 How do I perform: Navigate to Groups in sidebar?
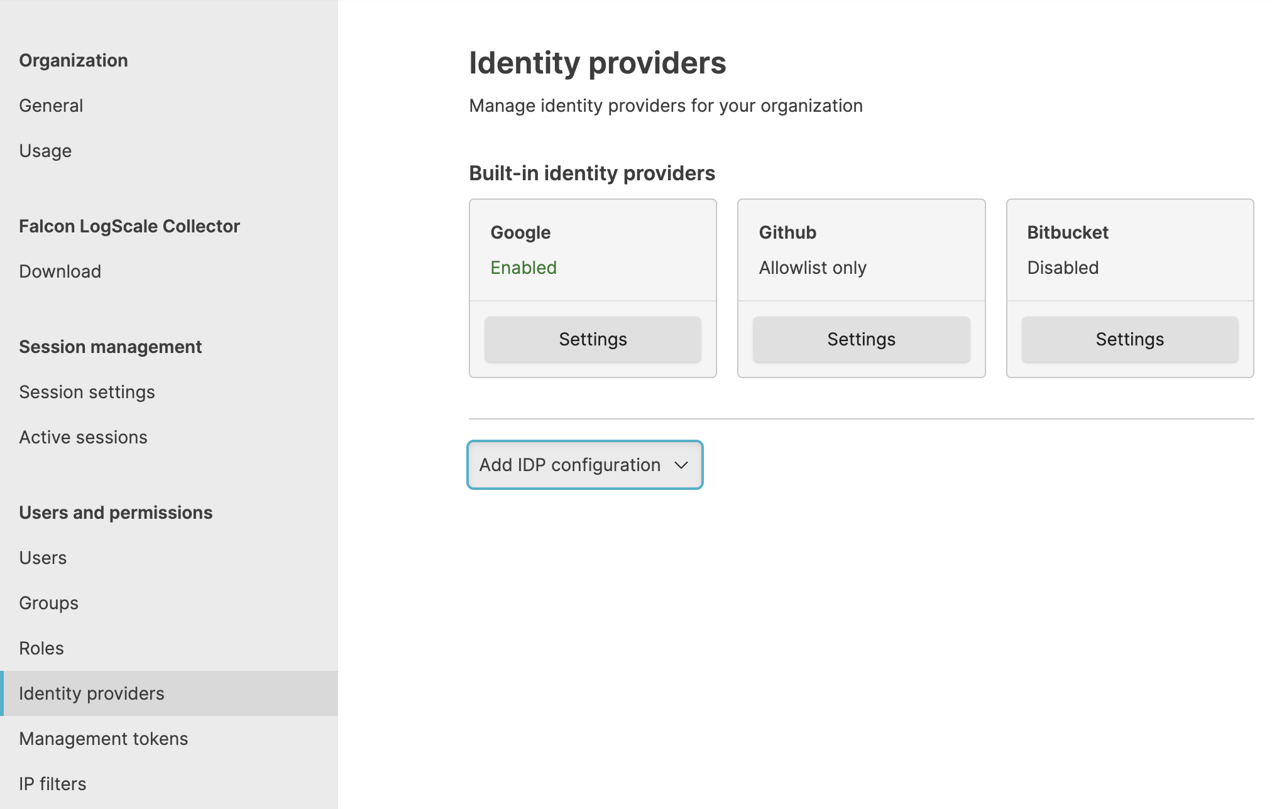point(47,602)
